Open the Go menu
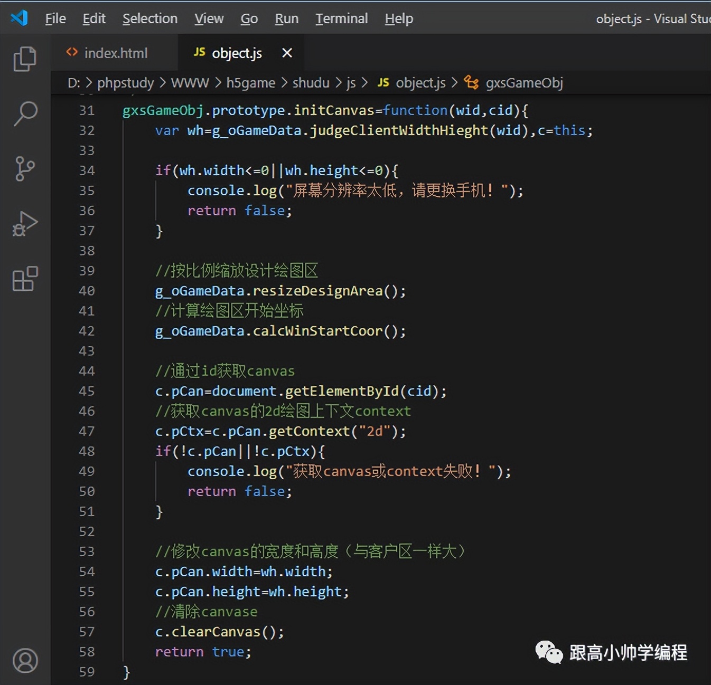The width and height of the screenshot is (711, 685). click(x=249, y=18)
